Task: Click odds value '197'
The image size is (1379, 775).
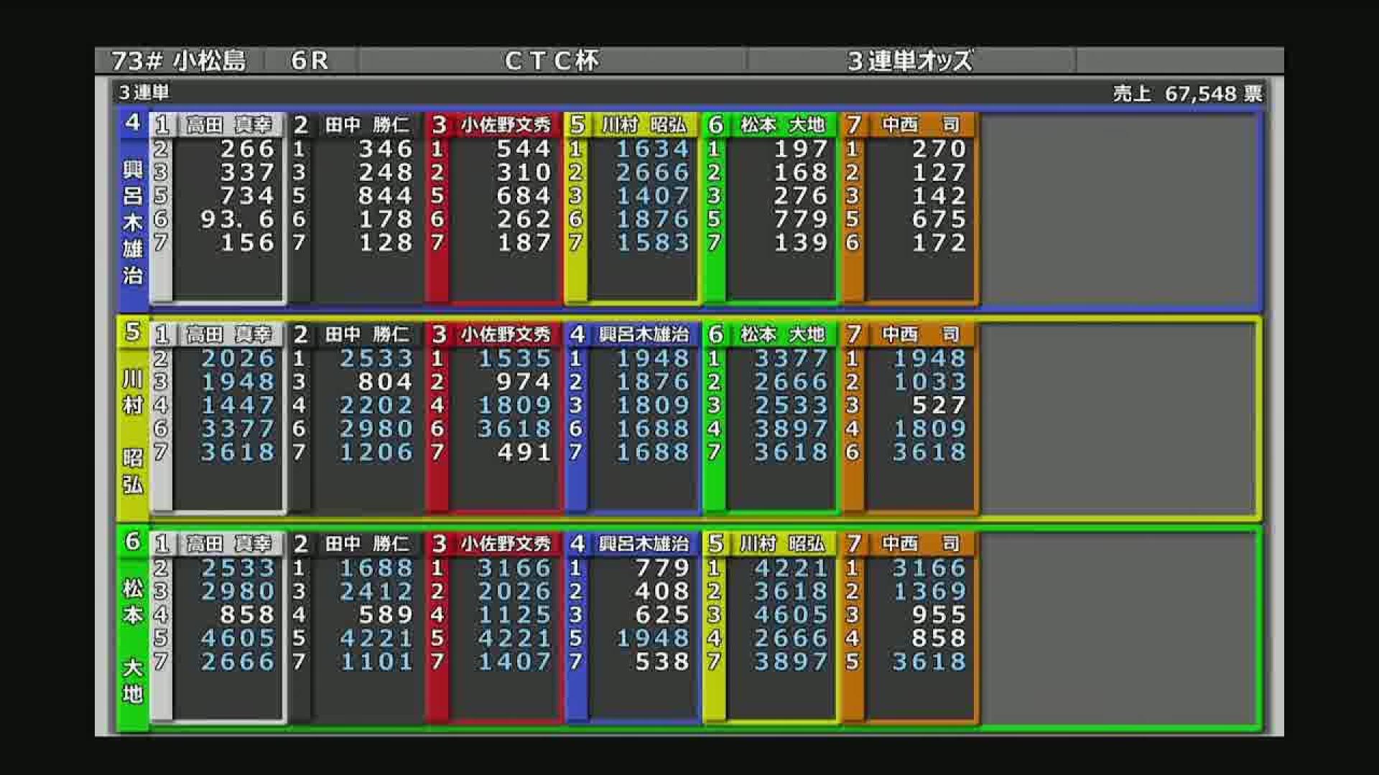Action: click(800, 149)
